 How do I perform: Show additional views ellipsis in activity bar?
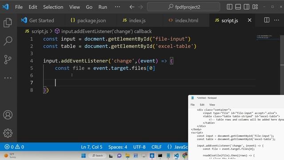(x=8, y=78)
